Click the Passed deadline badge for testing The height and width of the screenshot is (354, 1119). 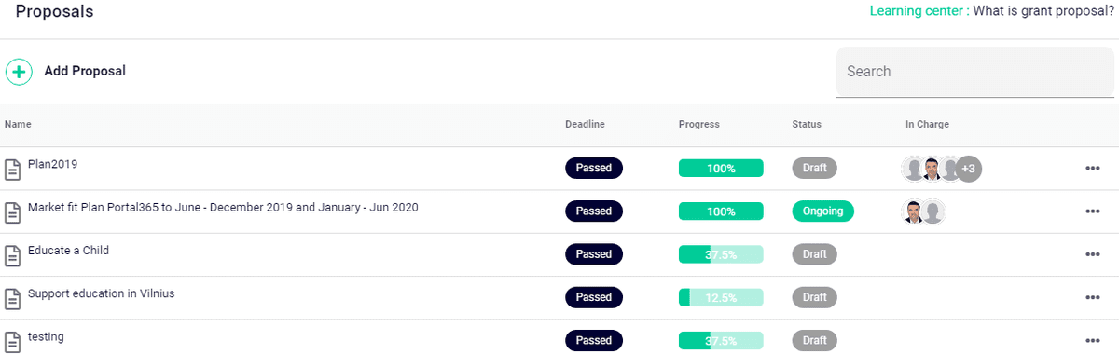pyautogui.click(x=594, y=340)
